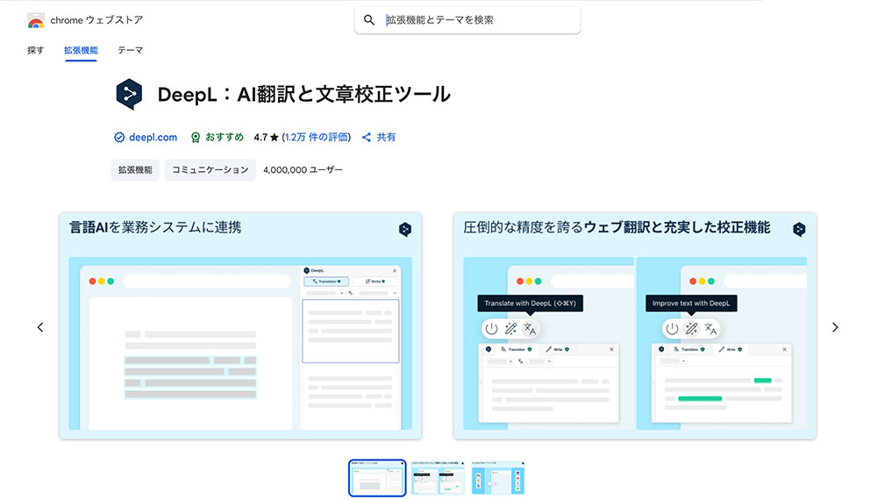Click the 共有 share button
The image size is (877, 499).
[379, 137]
